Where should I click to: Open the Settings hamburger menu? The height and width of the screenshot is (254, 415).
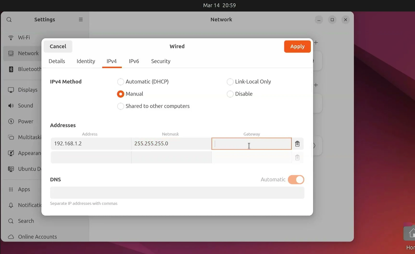coord(81,20)
